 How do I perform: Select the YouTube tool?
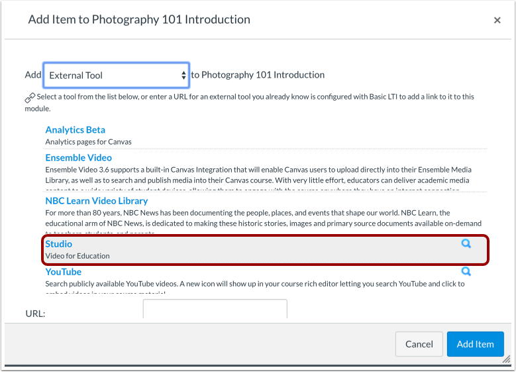[63, 272]
